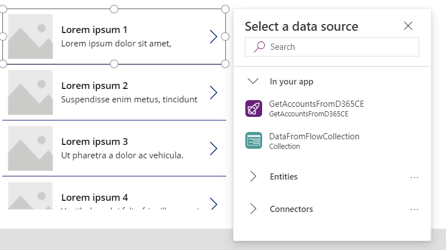Select the image placeholder for Lorem ipsum 2
Screen dimensions: 446x250
pos(30,92)
